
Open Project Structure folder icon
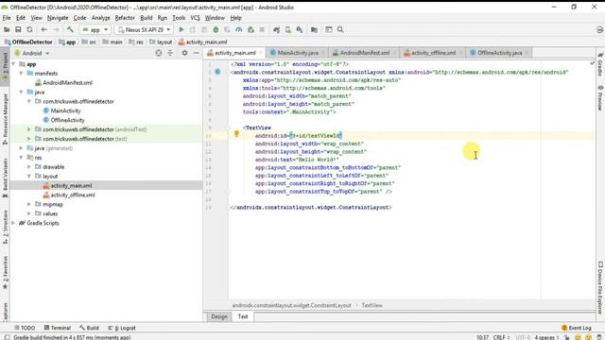pos(314,29)
